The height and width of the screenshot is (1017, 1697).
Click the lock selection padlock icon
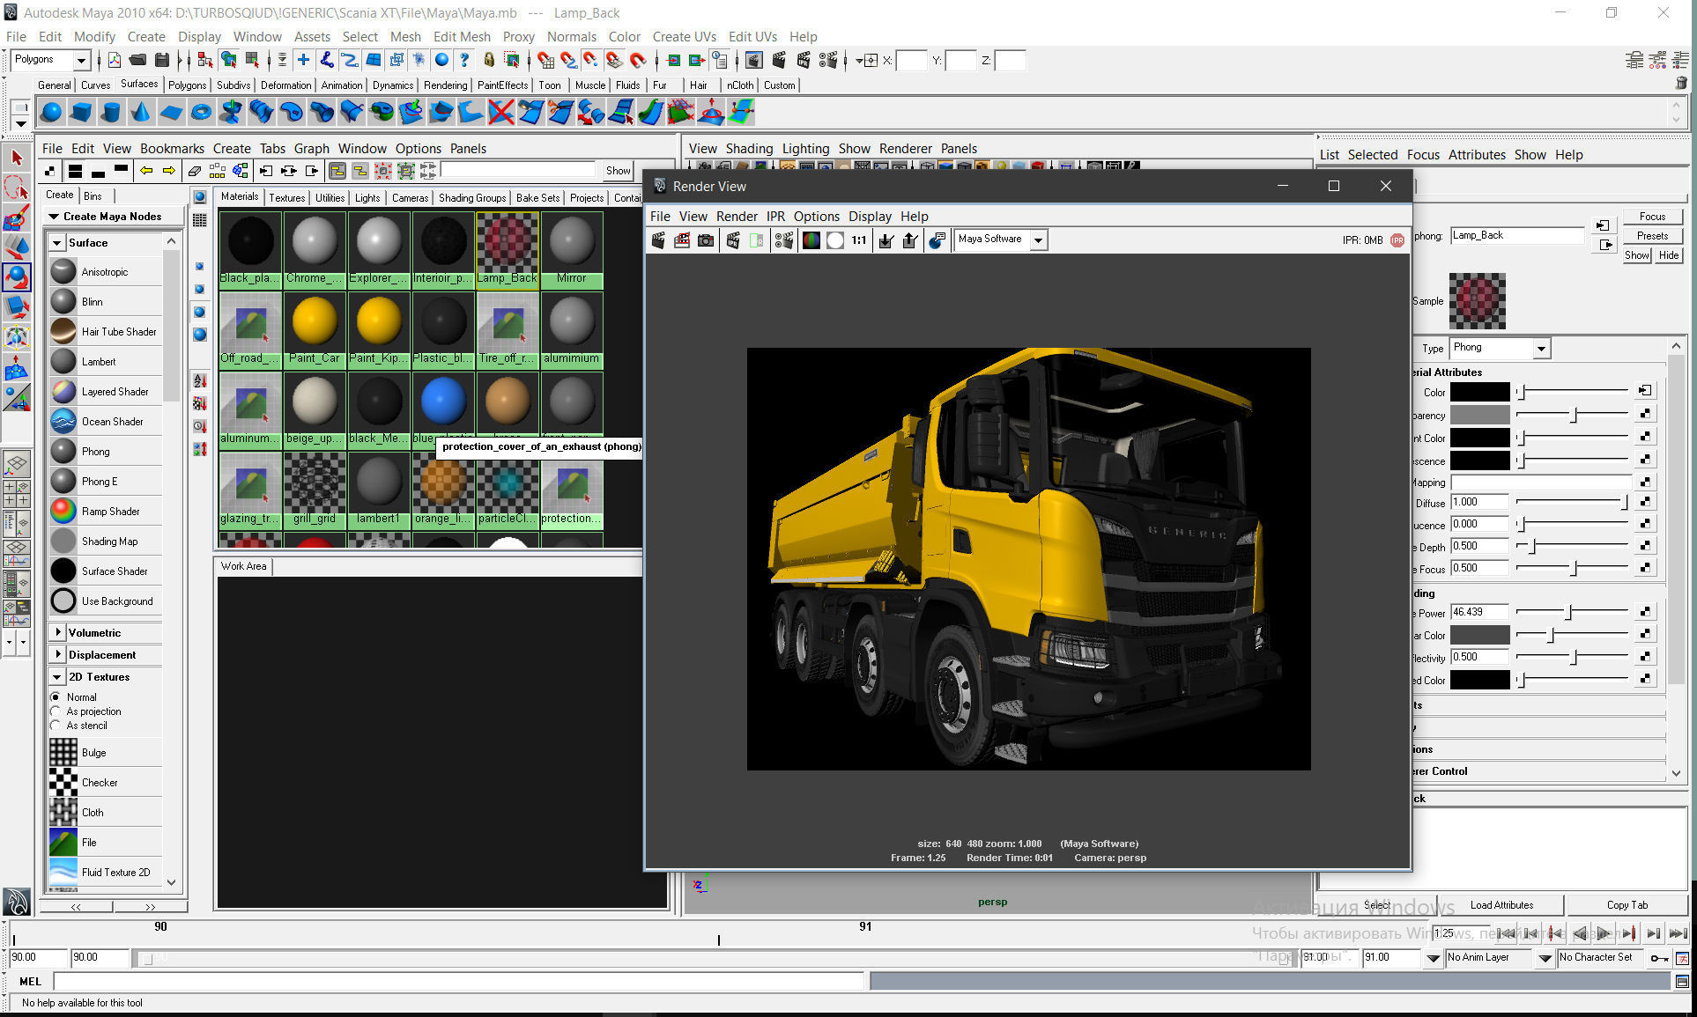click(489, 60)
